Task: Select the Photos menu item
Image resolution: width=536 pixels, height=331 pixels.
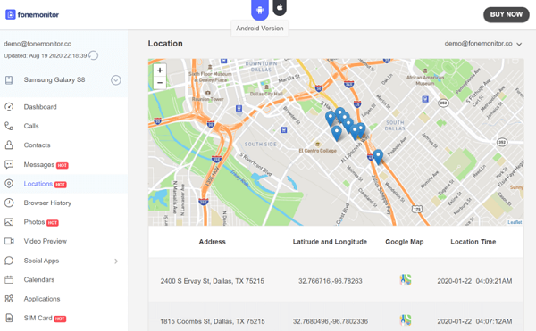Action: click(34, 222)
